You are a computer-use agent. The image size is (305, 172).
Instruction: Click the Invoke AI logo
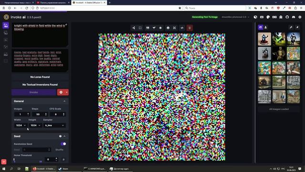pyautogui.click(x=6, y=17)
